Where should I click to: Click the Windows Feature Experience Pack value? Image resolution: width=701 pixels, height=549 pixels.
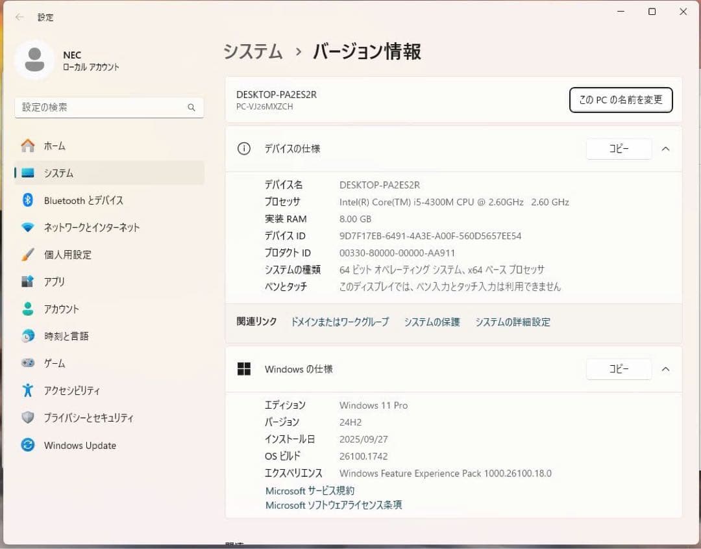[x=445, y=473]
